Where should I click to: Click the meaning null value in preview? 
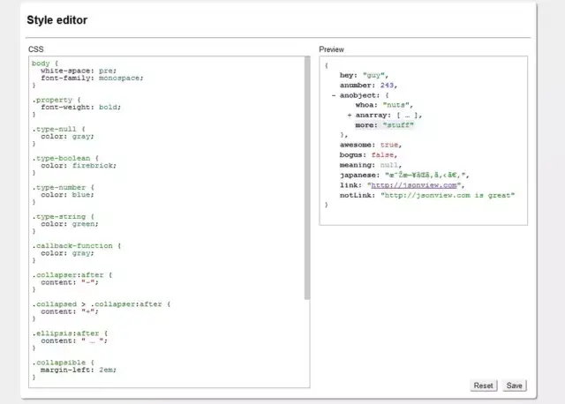389,165
